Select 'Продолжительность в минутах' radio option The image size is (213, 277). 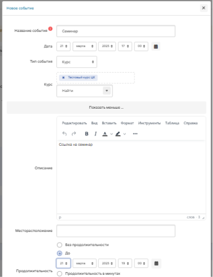tap(60, 274)
